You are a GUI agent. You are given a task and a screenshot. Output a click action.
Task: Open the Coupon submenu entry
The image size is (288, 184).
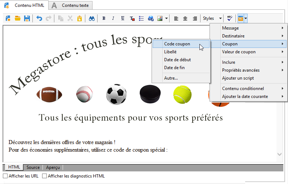pos(249,44)
